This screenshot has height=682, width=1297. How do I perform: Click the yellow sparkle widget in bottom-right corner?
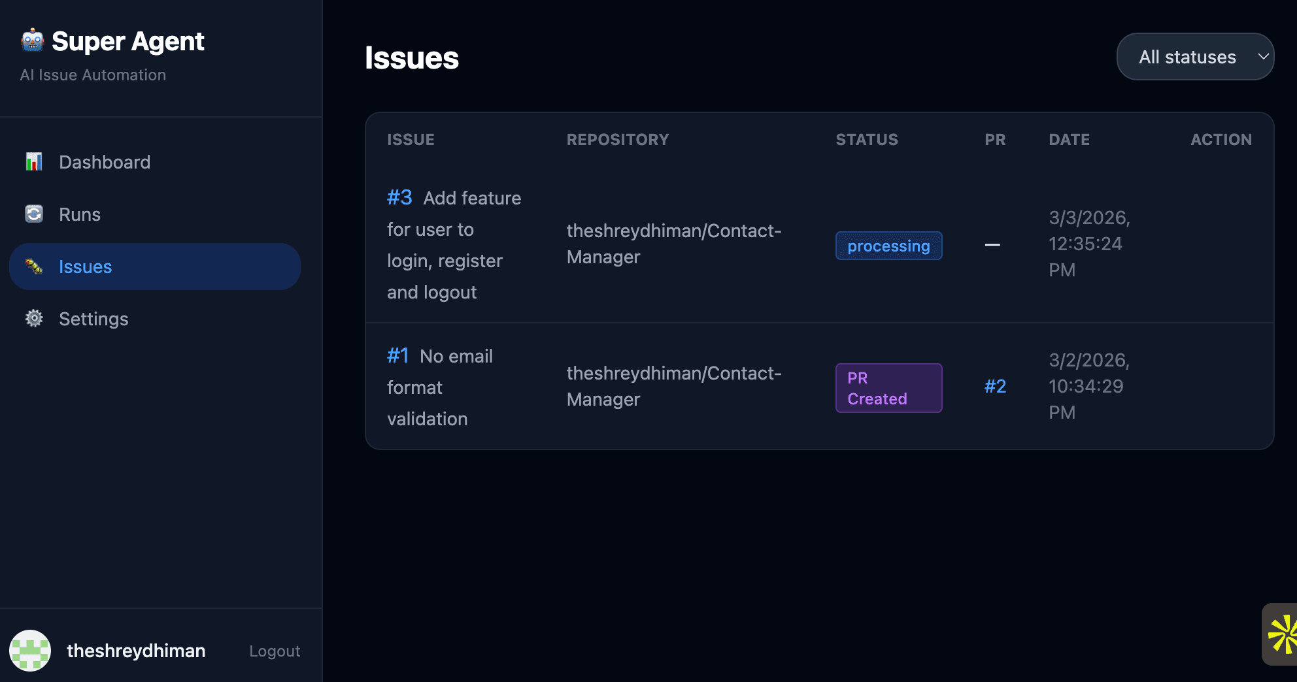click(x=1285, y=634)
